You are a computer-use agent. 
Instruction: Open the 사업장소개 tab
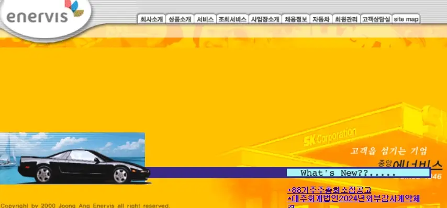(265, 19)
